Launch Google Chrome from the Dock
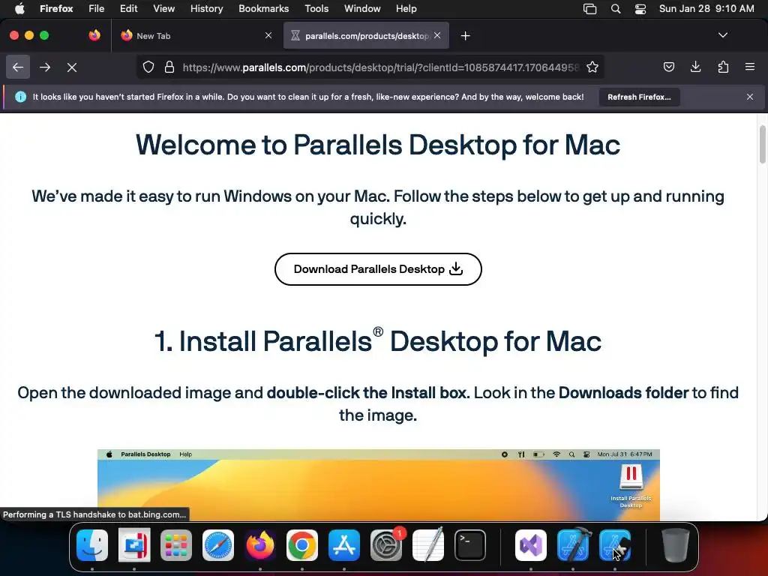The height and width of the screenshot is (576, 768). (x=302, y=545)
